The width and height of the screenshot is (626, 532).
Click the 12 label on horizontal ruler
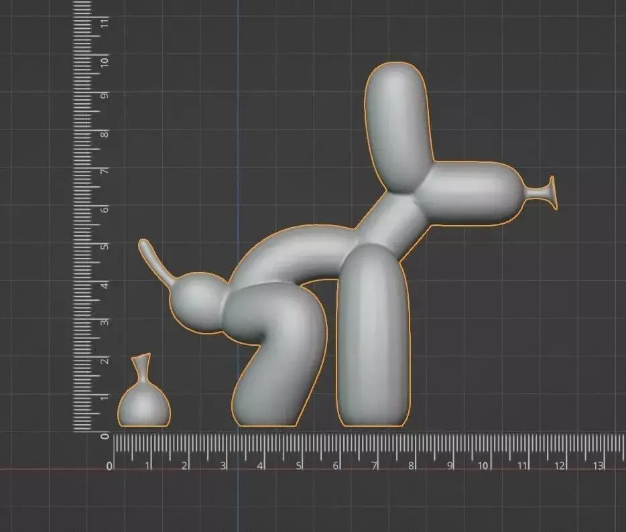(x=560, y=466)
